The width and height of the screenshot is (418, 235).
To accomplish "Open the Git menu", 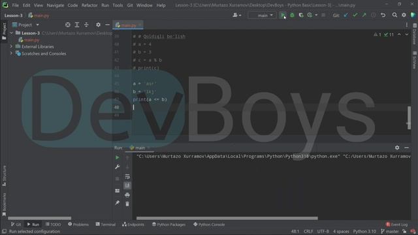I will point(130,5).
